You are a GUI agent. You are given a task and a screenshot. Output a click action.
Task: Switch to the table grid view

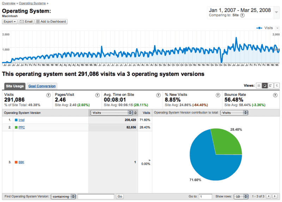259,85
